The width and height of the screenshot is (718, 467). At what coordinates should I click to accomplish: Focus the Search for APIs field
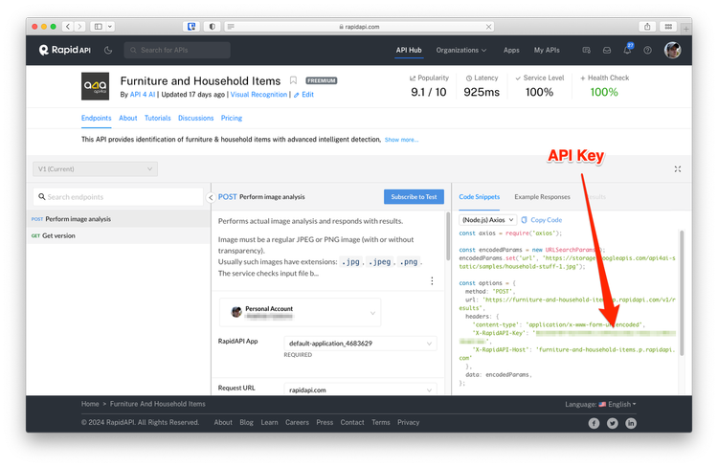click(177, 50)
